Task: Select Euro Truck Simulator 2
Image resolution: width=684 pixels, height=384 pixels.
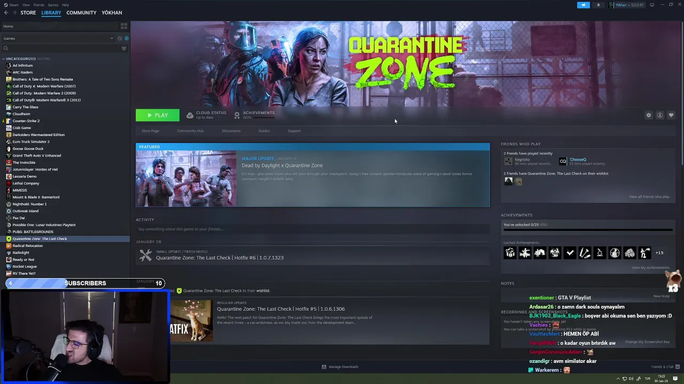Action: pyautogui.click(x=30, y=142)
